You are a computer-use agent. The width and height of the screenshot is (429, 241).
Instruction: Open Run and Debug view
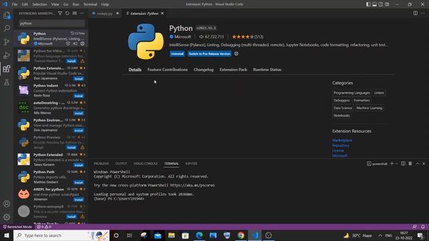(x=7, y=55)
